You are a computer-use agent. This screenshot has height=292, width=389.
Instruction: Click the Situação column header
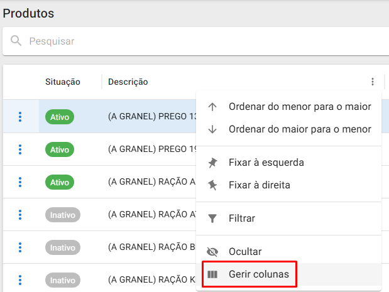pyautogui.click(x=63, y=82)
